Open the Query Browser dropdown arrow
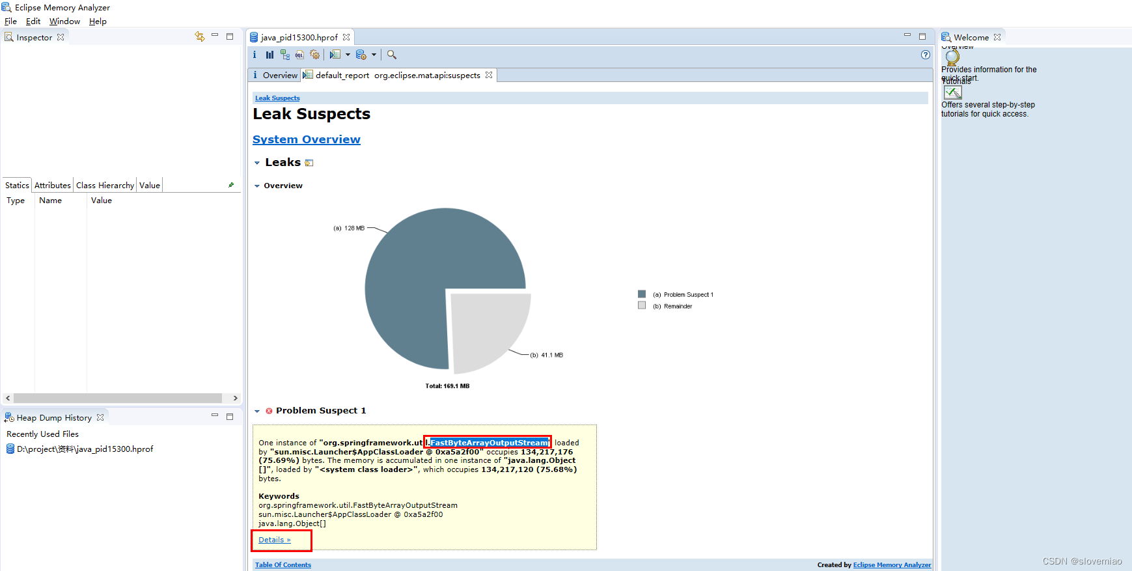The width and height of the screenshot is (1132, 571). (374, 55)
